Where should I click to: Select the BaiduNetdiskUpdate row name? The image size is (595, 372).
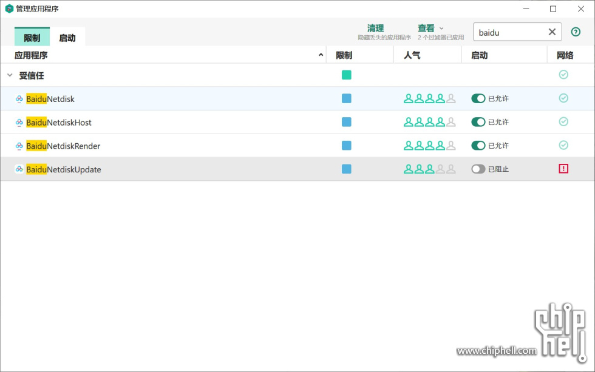click(x=63, y=169)
